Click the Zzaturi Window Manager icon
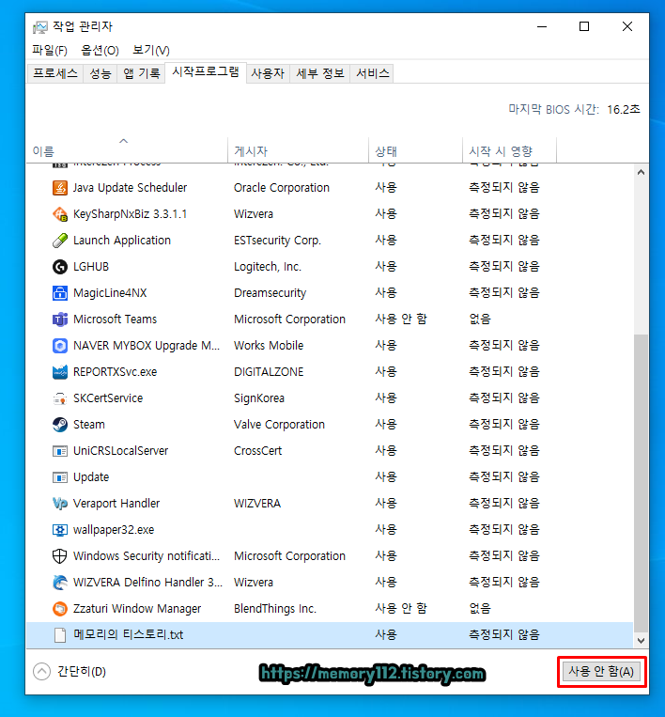665x717 pixels. (x=60, y=609)
